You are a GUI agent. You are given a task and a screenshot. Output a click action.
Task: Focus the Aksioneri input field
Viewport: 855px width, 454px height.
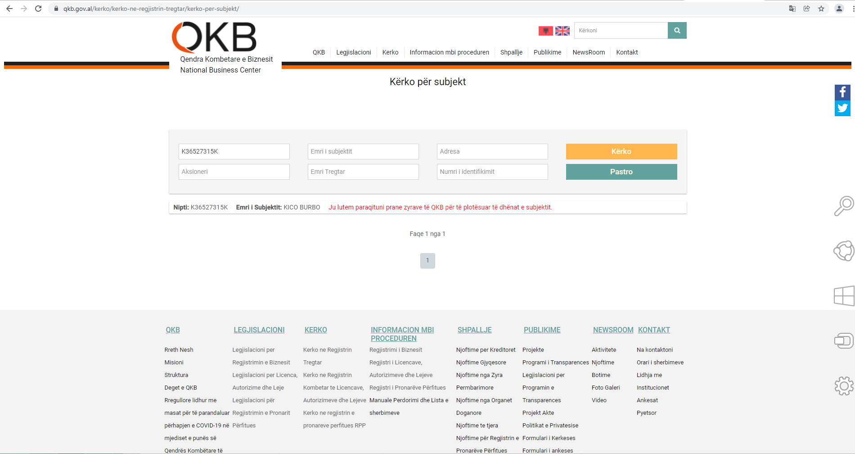(234, 172)
